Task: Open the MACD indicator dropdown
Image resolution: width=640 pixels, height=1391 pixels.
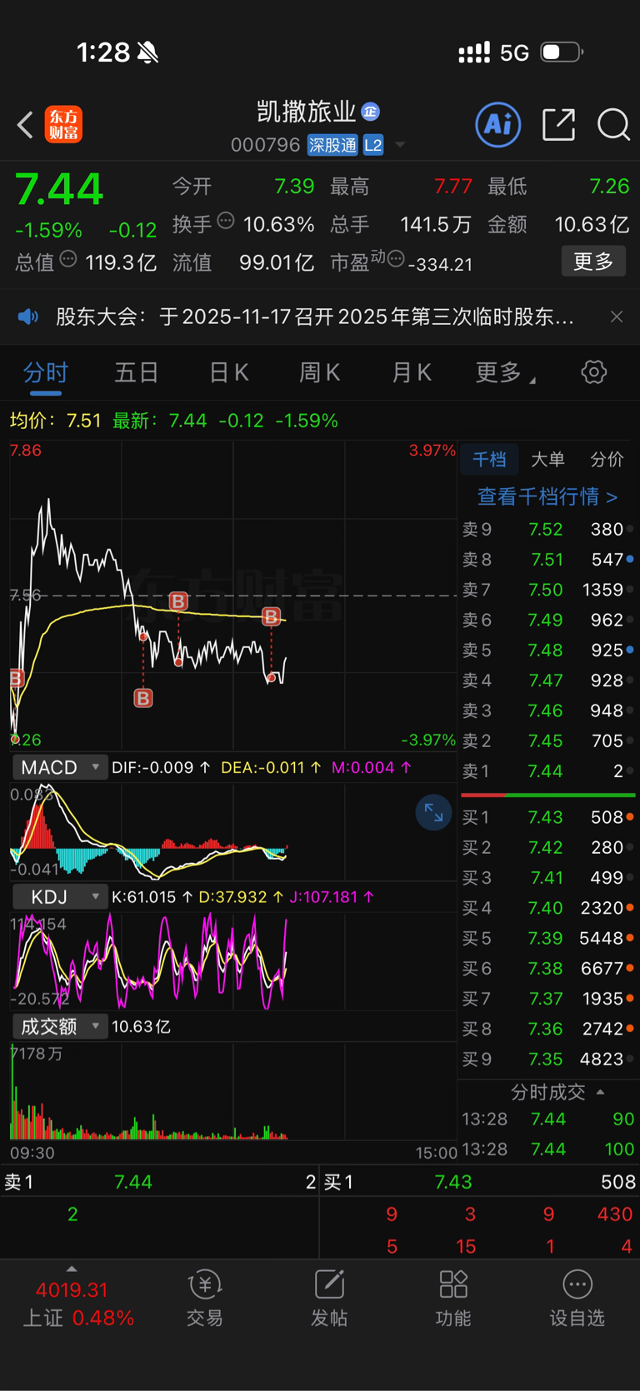Action: (60, 767)
